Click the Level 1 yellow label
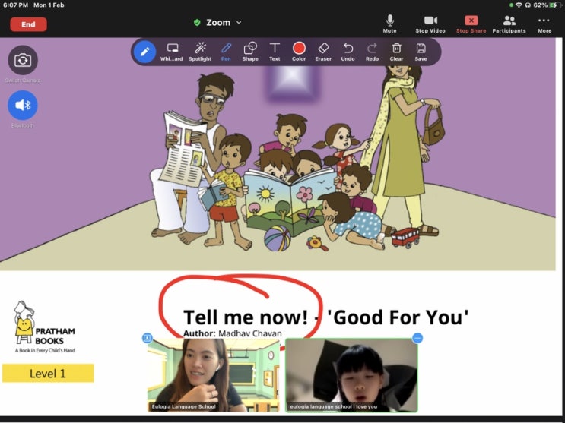This screenshot has width=565, height=423. 48,374
